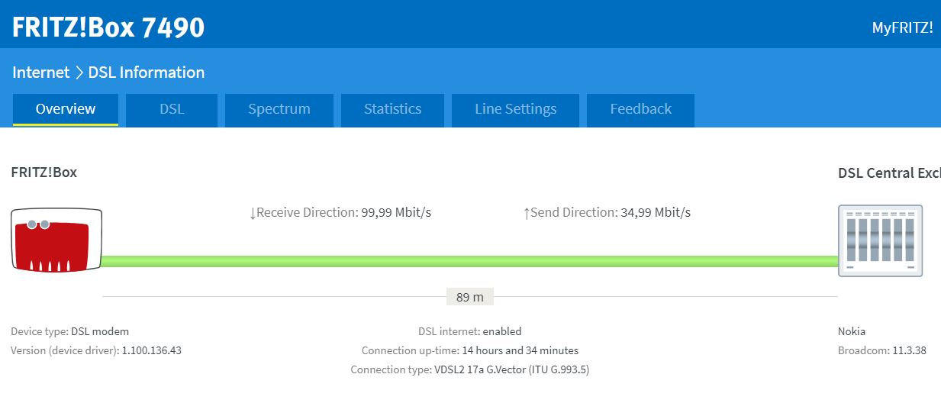Screen dimensions: 941x416
Task: Select the Feedback tab
Action: pos(640,109)
